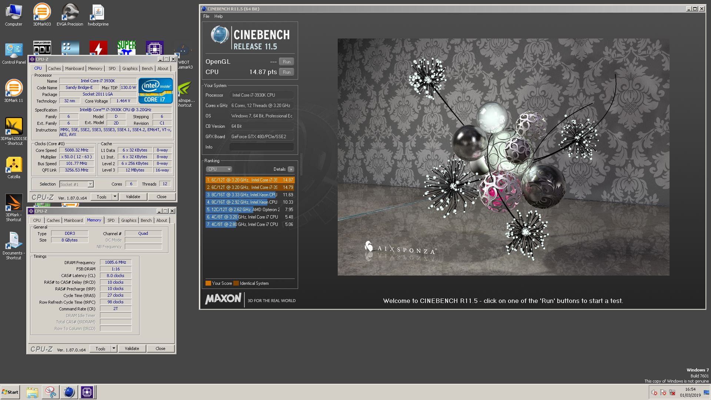Click the Cinebench globe logo
Image resolution: width=711 pixels, height=400 pixels.
[x=220, y=35]
